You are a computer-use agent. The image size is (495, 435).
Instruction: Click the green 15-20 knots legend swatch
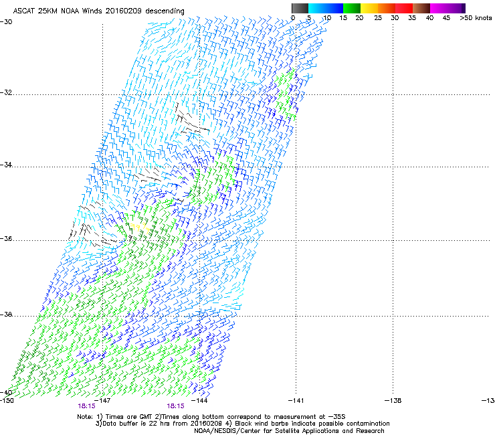352,8
